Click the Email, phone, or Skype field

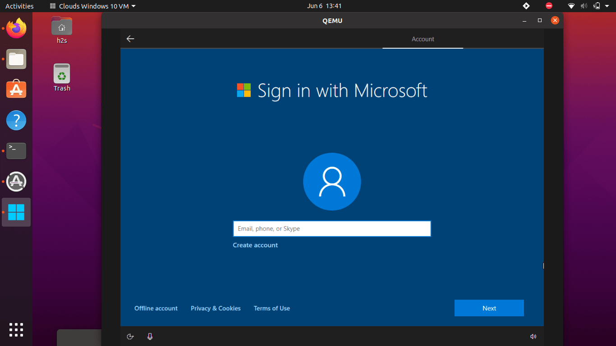click(332, 228)
